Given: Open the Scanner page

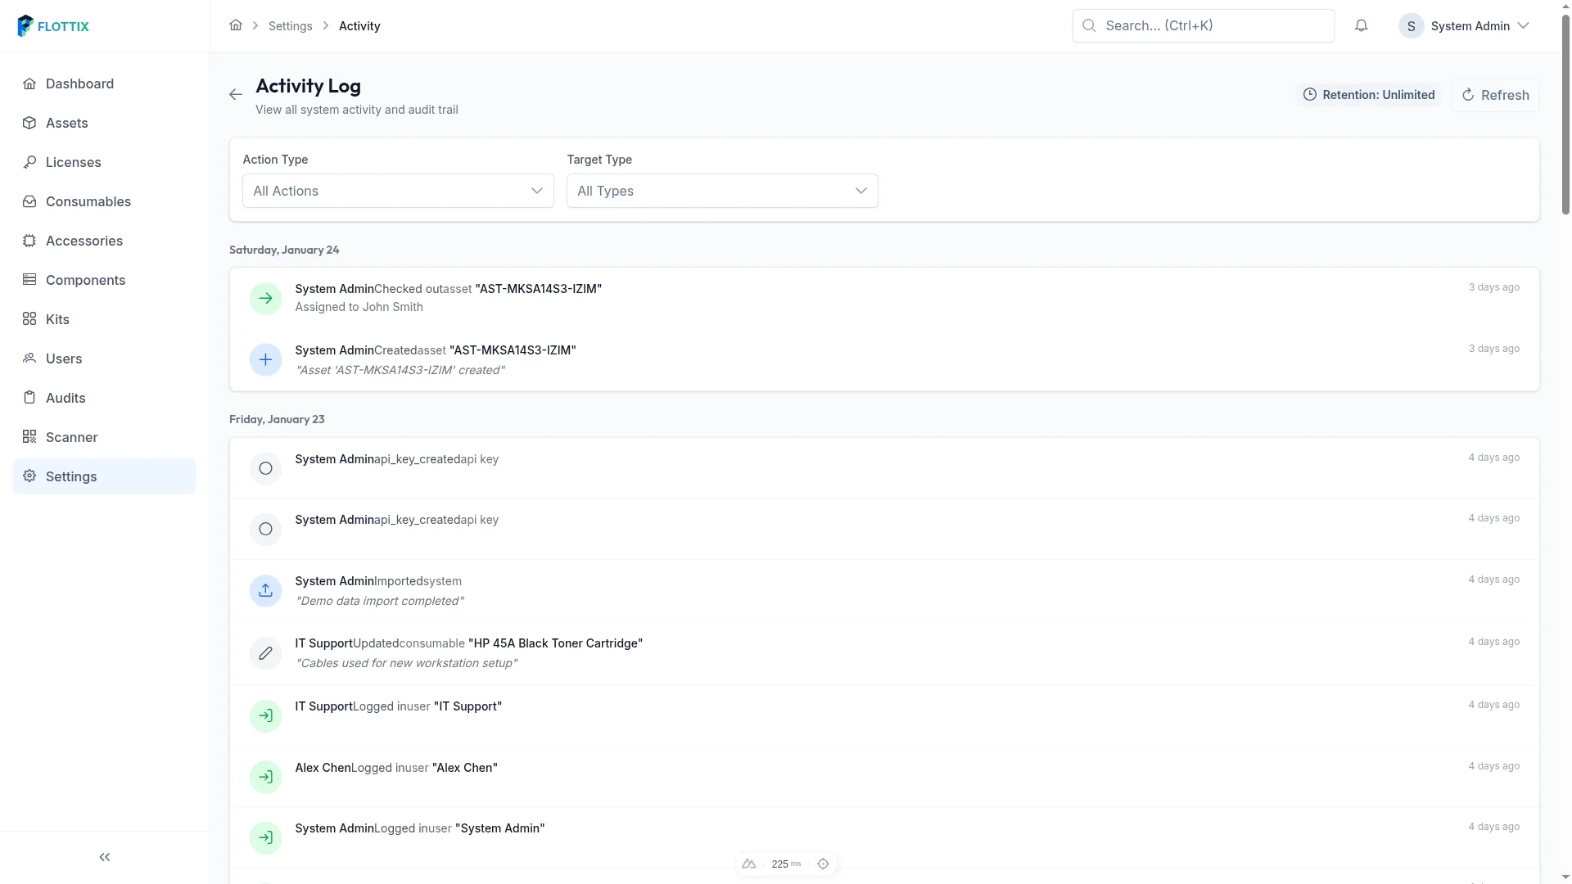Looking at the screenshot, I should (71, 437).
